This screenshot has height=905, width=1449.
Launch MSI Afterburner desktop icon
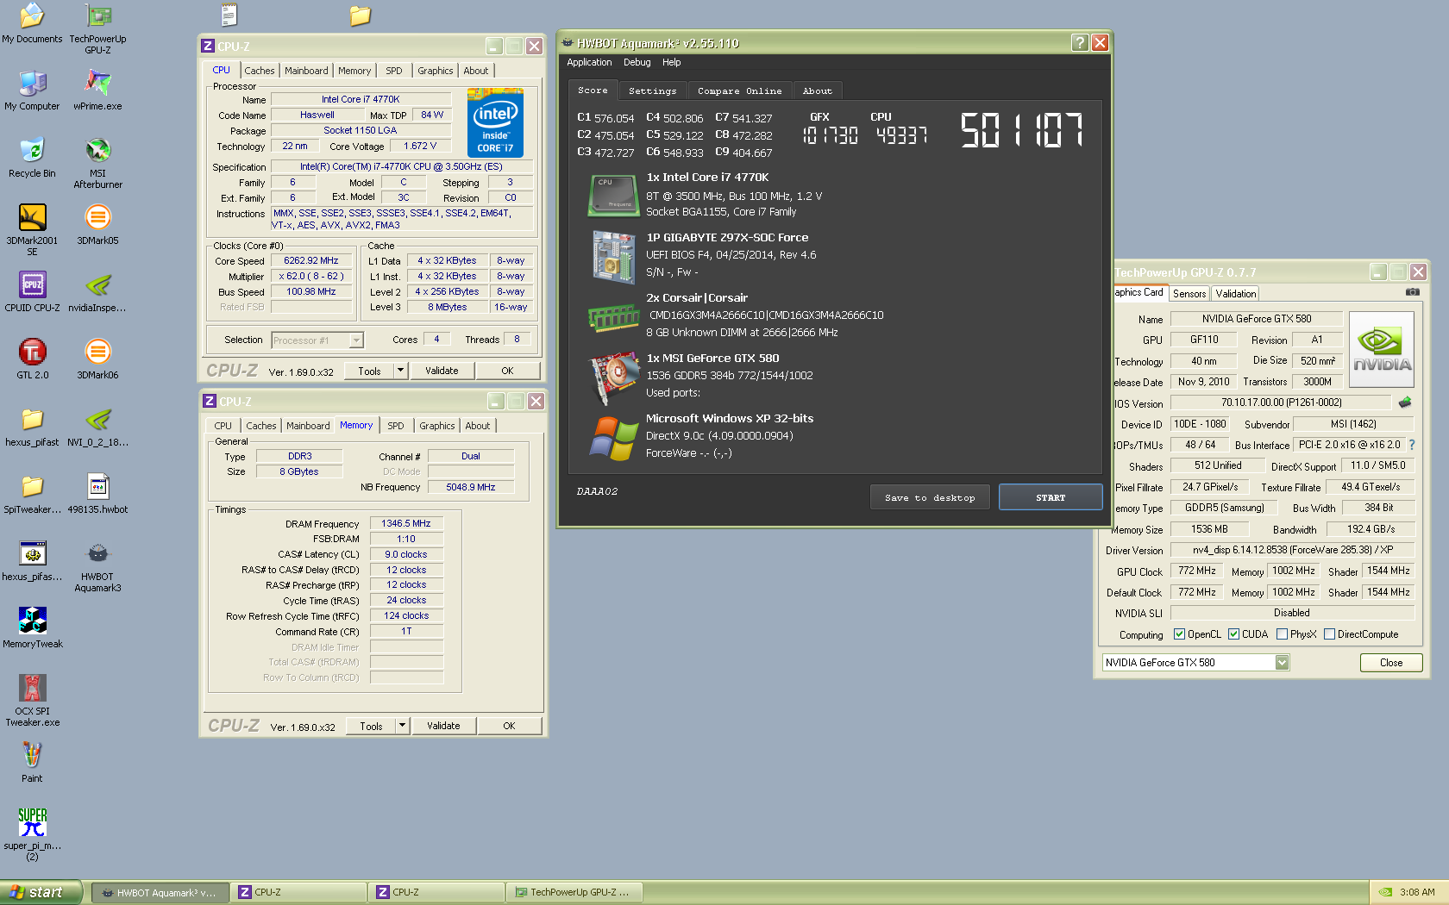tap(97, 164)
